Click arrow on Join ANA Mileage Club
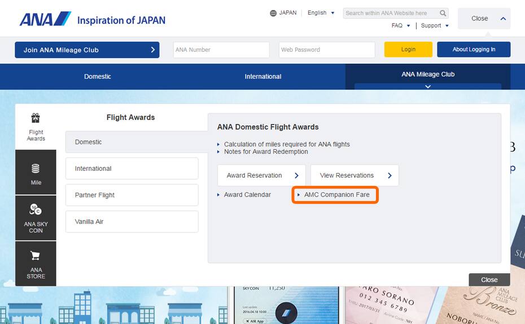Screen dimensions: 525x324 coord(152,50)
